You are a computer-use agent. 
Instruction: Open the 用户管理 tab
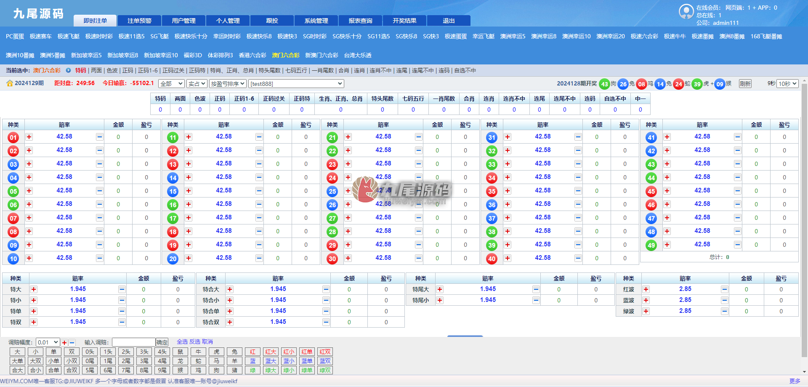183,21
